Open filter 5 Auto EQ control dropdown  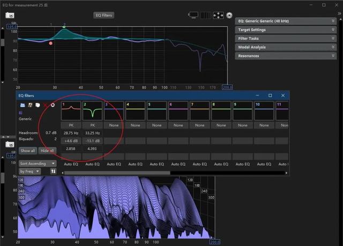pos(157,164)
